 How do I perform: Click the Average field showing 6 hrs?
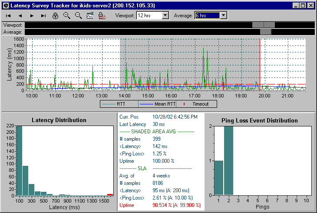(x=207, y=16)
